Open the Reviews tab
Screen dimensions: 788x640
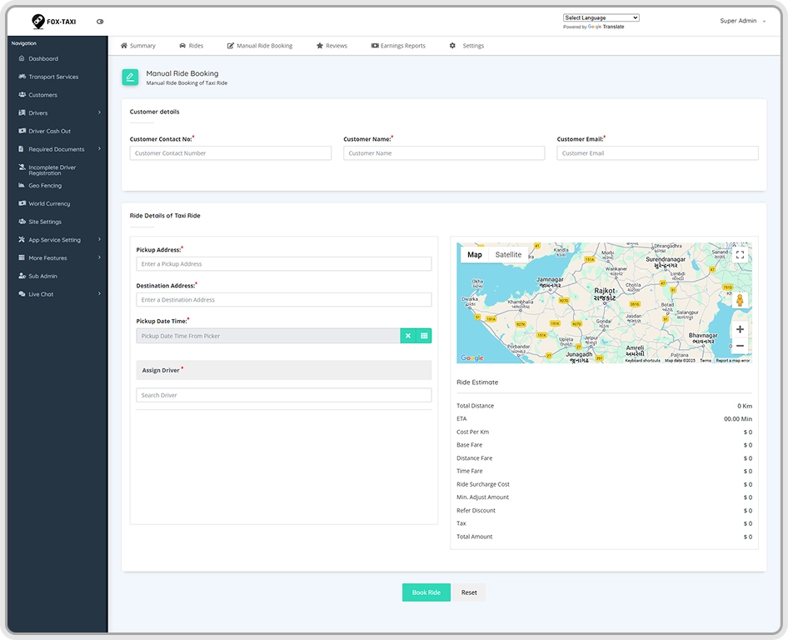(332, 46)
